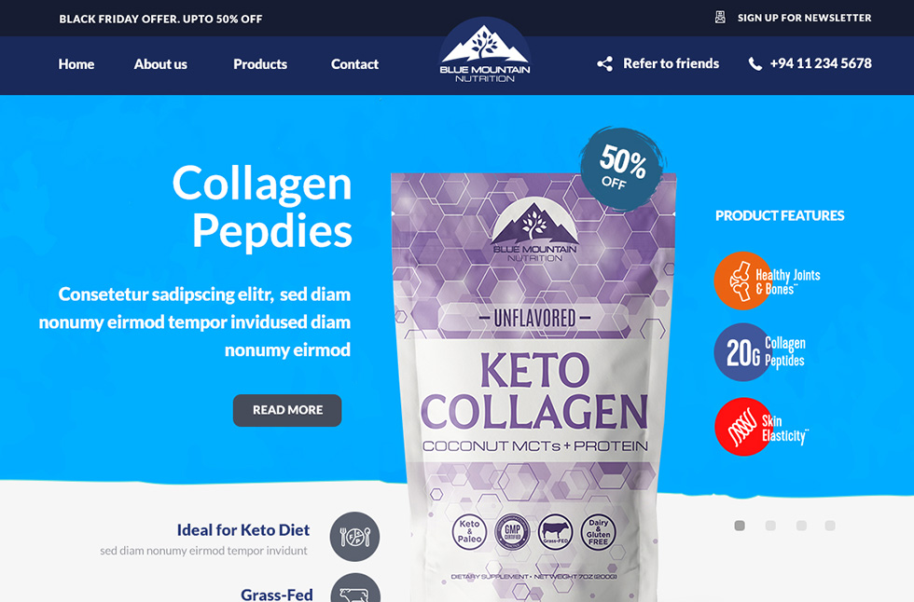
Task: Click the READ MORE button
Action: pyautogui.click(x=287, y=410)
